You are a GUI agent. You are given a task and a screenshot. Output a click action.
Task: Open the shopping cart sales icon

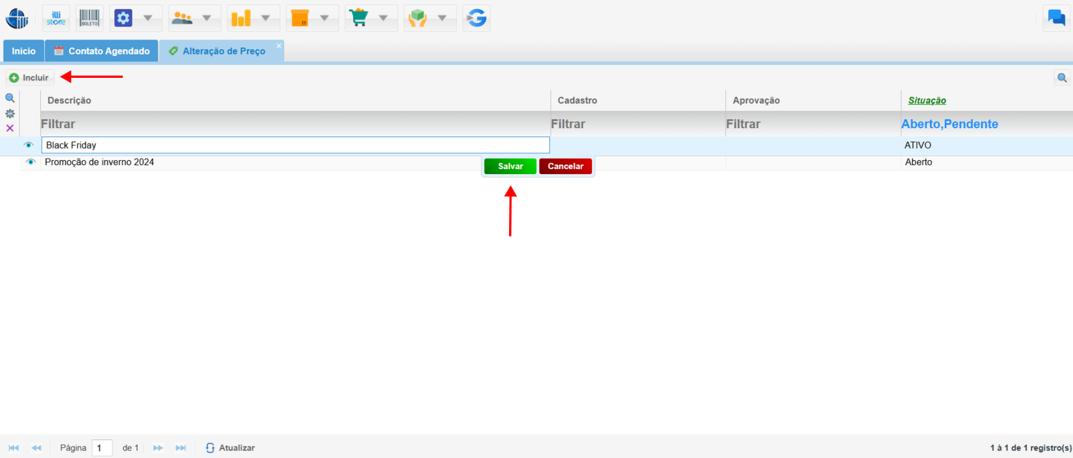[359, 18]
